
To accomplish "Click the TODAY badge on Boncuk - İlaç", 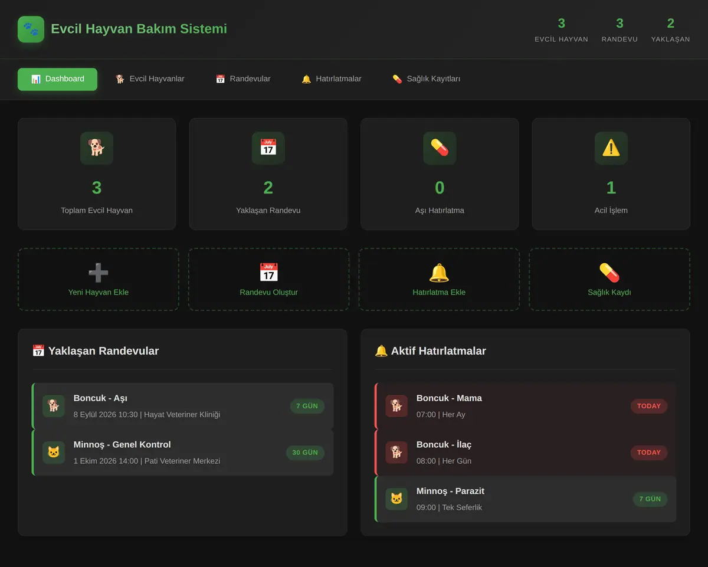I will tap(649, 453).
